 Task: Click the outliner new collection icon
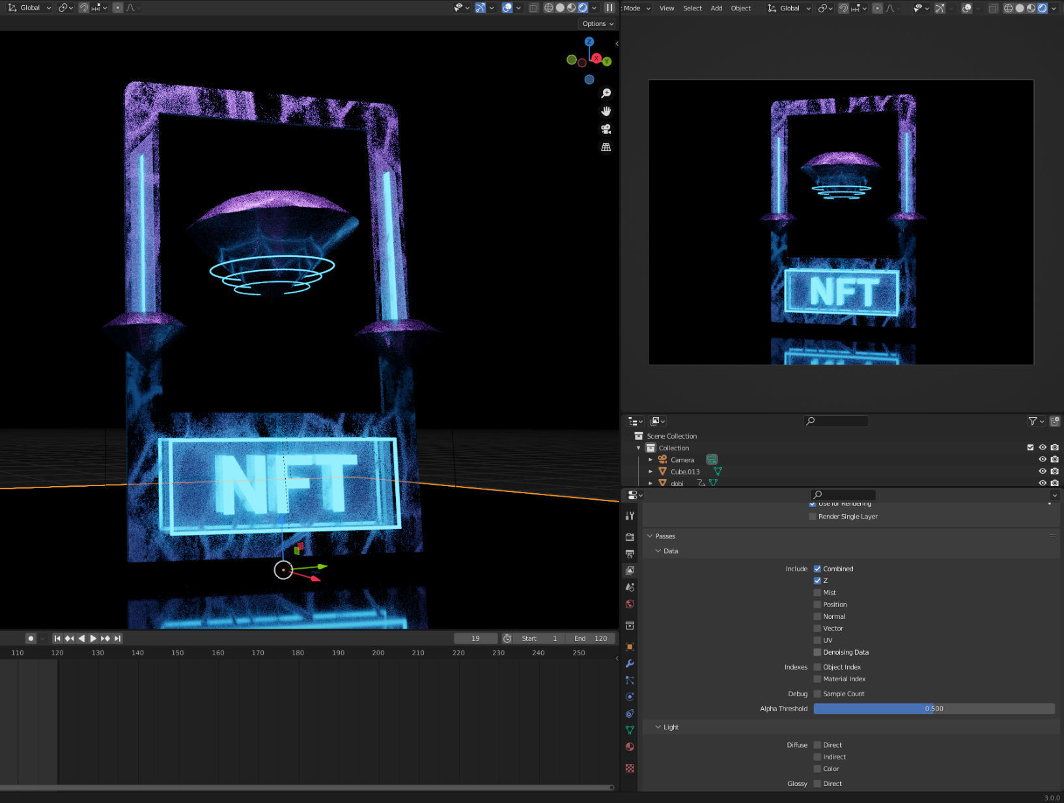coord(1055,421)
